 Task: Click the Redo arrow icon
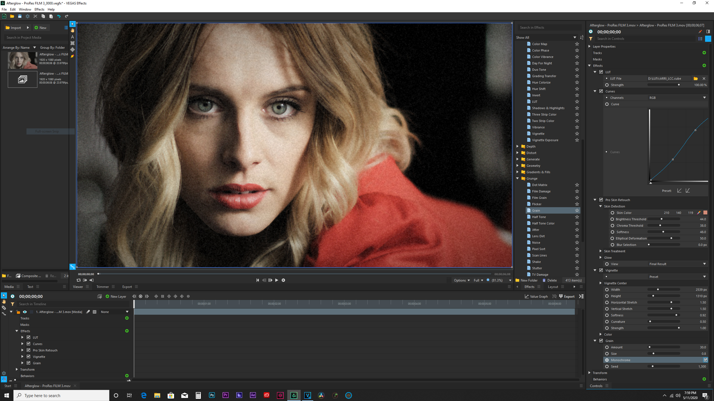click(x=67, y=16)
